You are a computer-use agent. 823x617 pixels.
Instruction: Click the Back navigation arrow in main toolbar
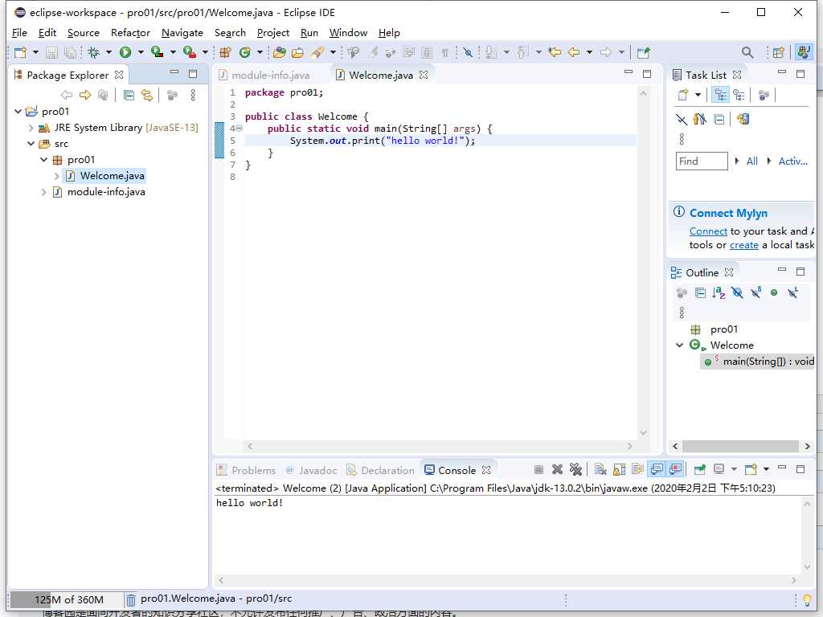pyautogui.click(x=574, y=52)
